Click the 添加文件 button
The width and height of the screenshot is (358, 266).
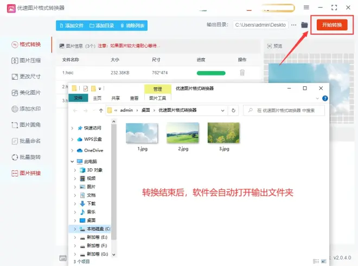[x=72, y=26]
